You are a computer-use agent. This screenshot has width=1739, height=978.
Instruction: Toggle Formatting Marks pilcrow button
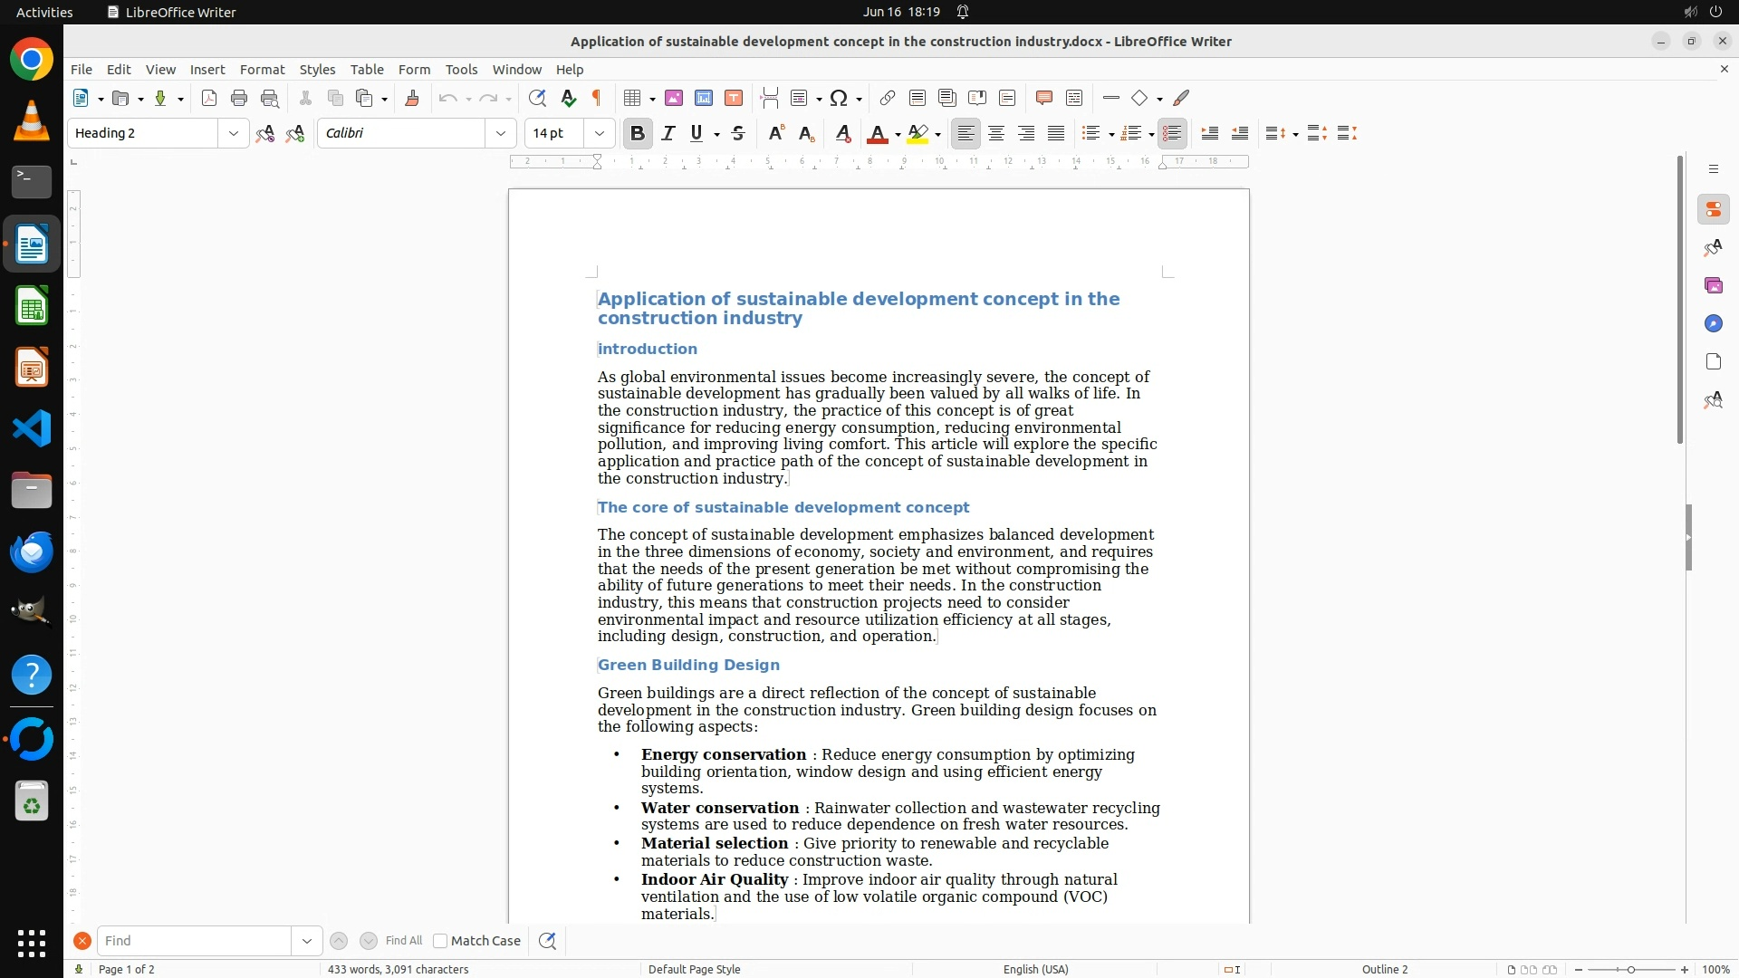pyautogui.click(x=597, y=99)
